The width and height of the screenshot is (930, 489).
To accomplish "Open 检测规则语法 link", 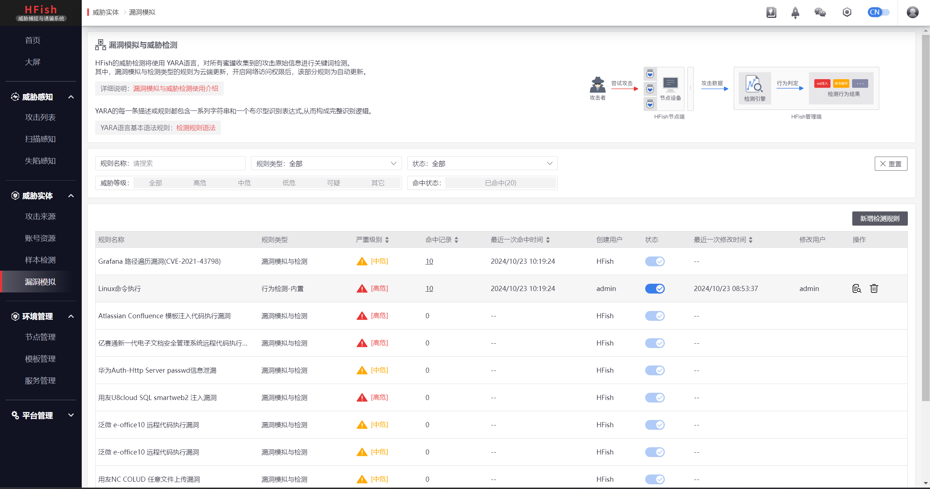I will [x=196, y=128].
